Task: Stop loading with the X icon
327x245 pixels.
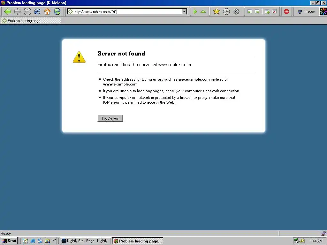Action: [27, 11]
